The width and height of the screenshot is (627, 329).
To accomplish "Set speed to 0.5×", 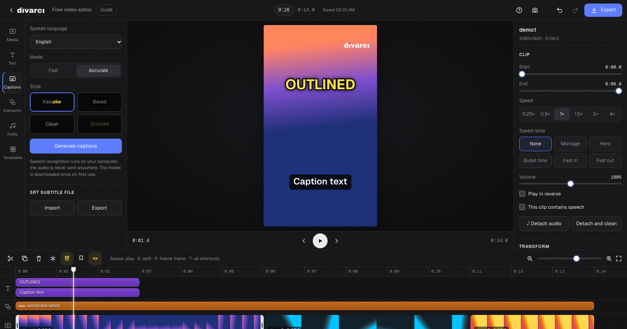I will (x=545, y=114).
